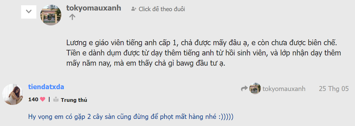Open tokyomauxanh profile from the bold username
This screenshot has height=126, width=355.
(94, 8)
